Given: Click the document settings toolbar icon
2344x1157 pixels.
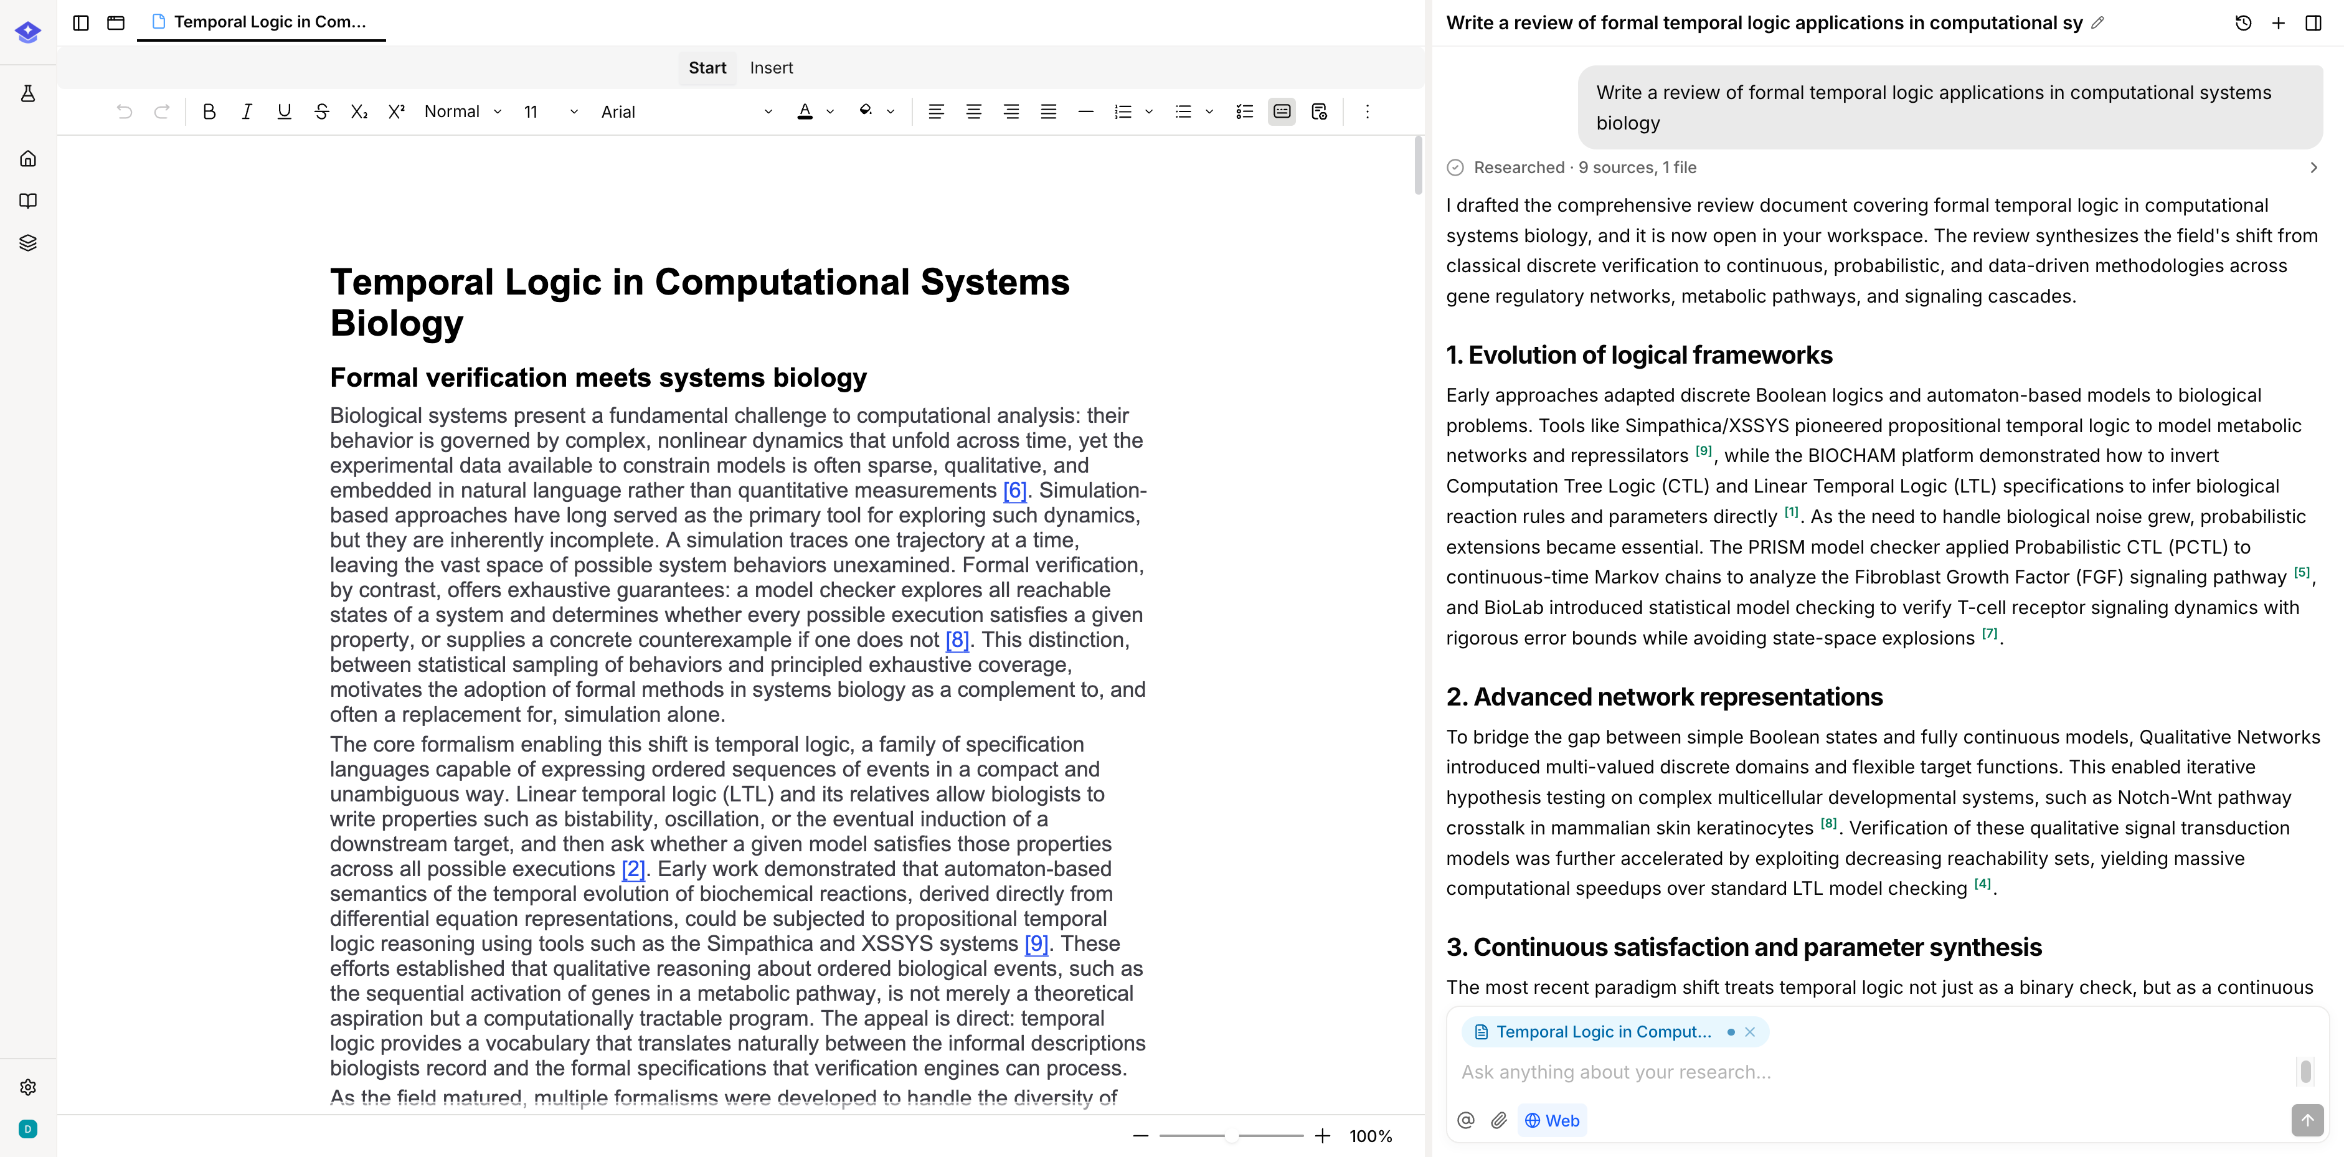Looking at the screenshot, I should pyautogui.click(x=1320, y=111).
